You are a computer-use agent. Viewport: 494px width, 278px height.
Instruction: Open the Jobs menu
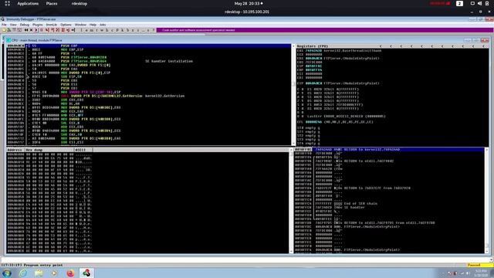tap(103, 25)
